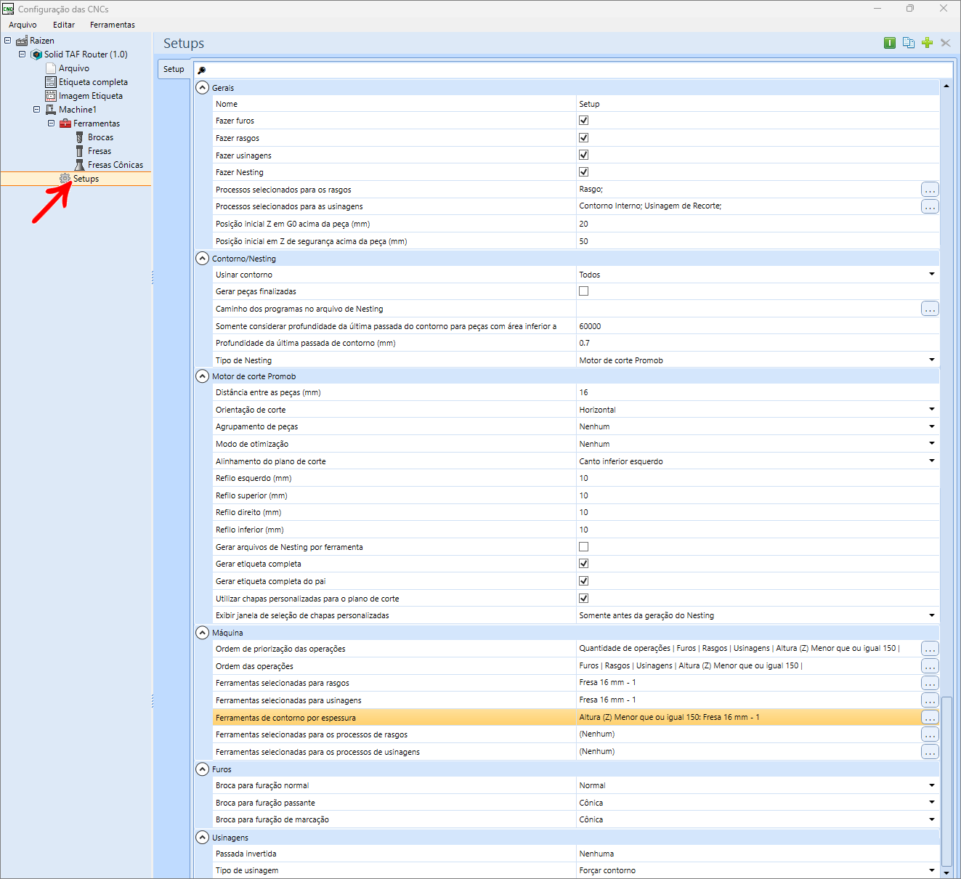Image resolution: width=961 pixels, height=879 pixels.
Task: Click the green plus icon to add a setup
Action: 927,43
